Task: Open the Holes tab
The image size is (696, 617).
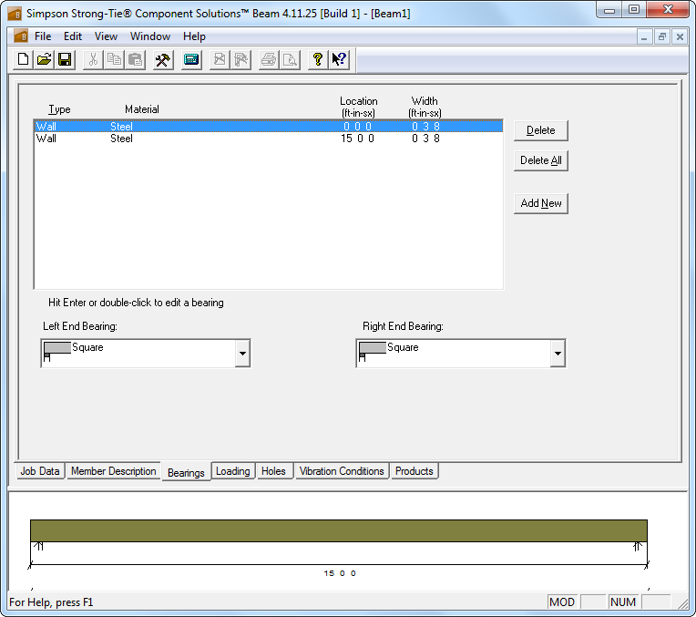Action: click(273, 471)
